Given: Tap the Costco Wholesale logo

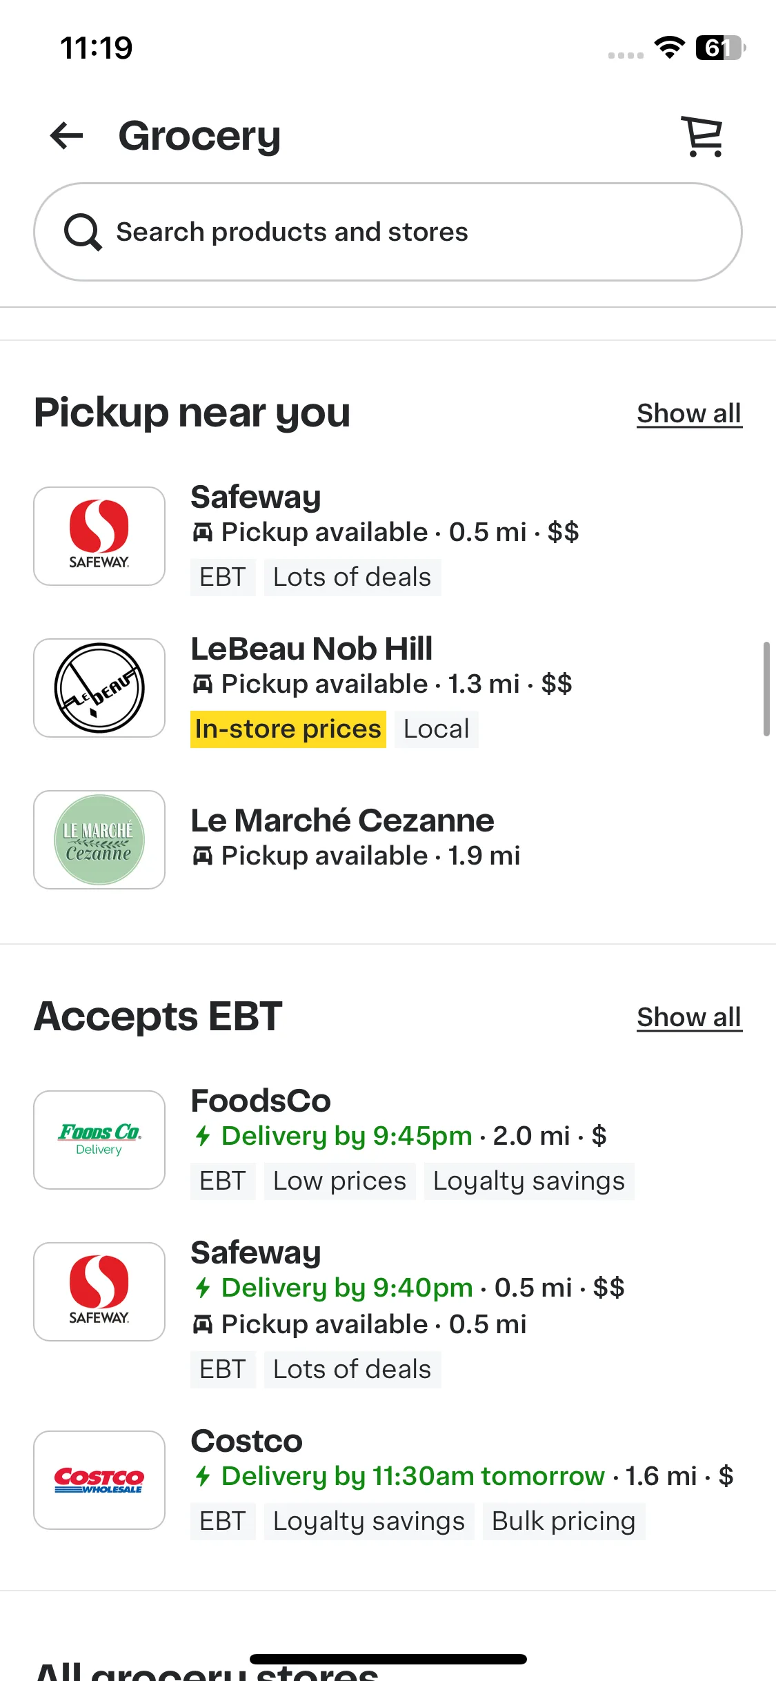Looking at the screenshot, I should [x=99, y=1480].
